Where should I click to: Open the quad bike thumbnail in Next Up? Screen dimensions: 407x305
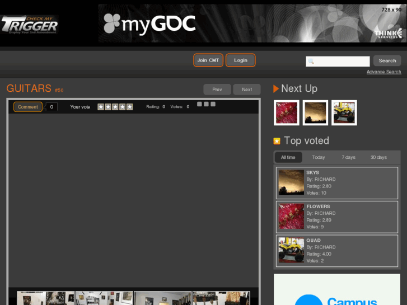coord(344,112)
